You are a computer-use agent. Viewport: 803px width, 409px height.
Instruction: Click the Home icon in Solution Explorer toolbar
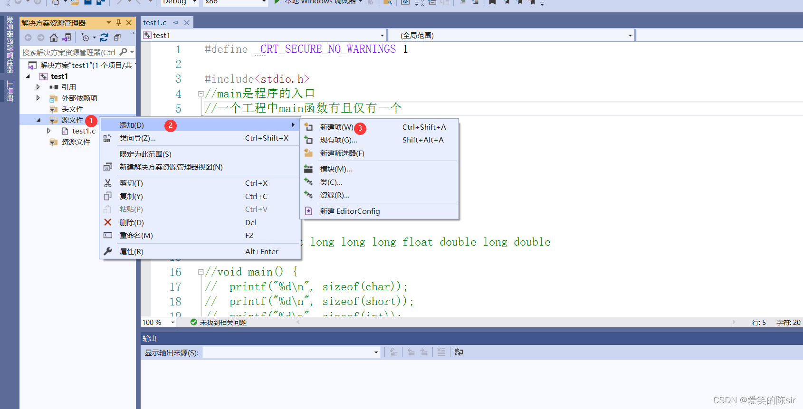click(54, 38)
